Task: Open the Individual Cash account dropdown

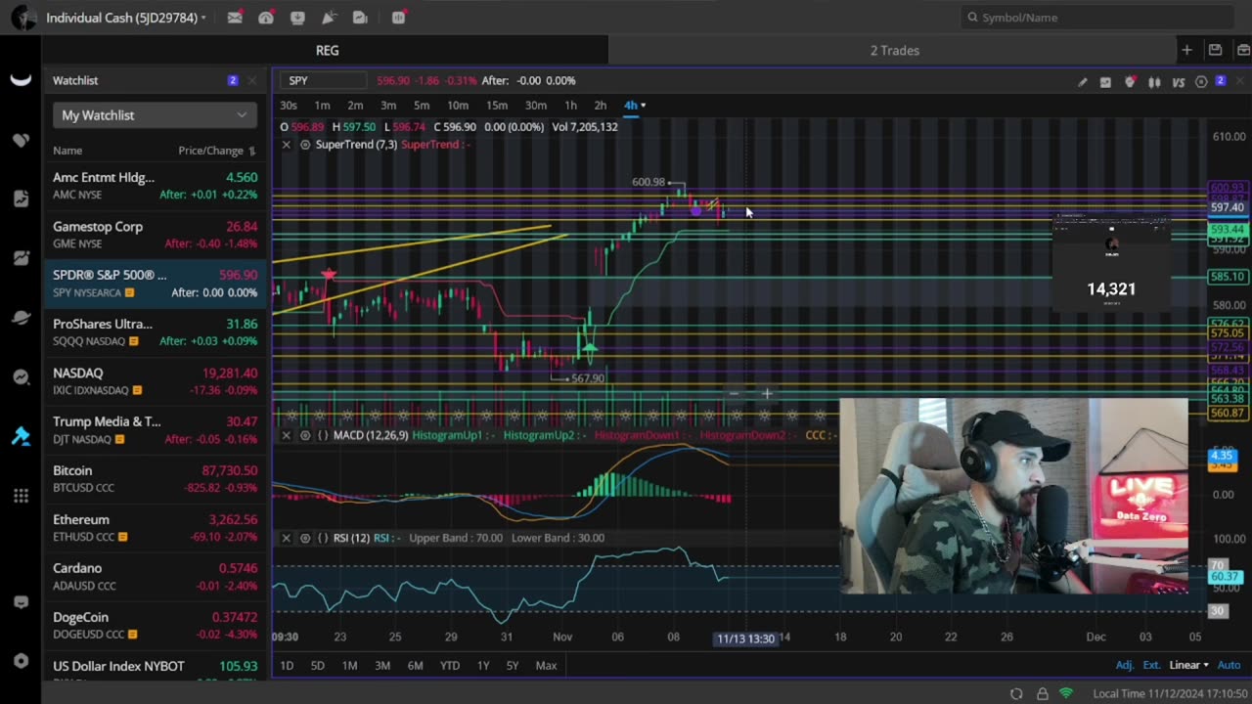Action: tap(125, 18)
